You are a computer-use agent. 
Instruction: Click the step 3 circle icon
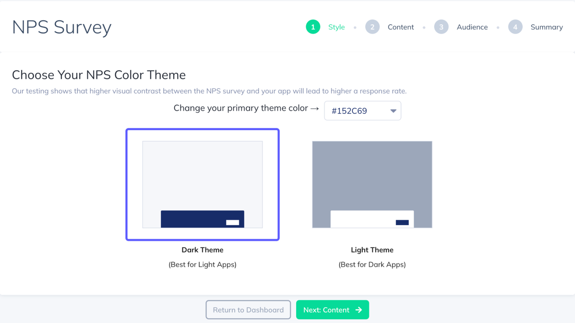(x=441, y=27)
